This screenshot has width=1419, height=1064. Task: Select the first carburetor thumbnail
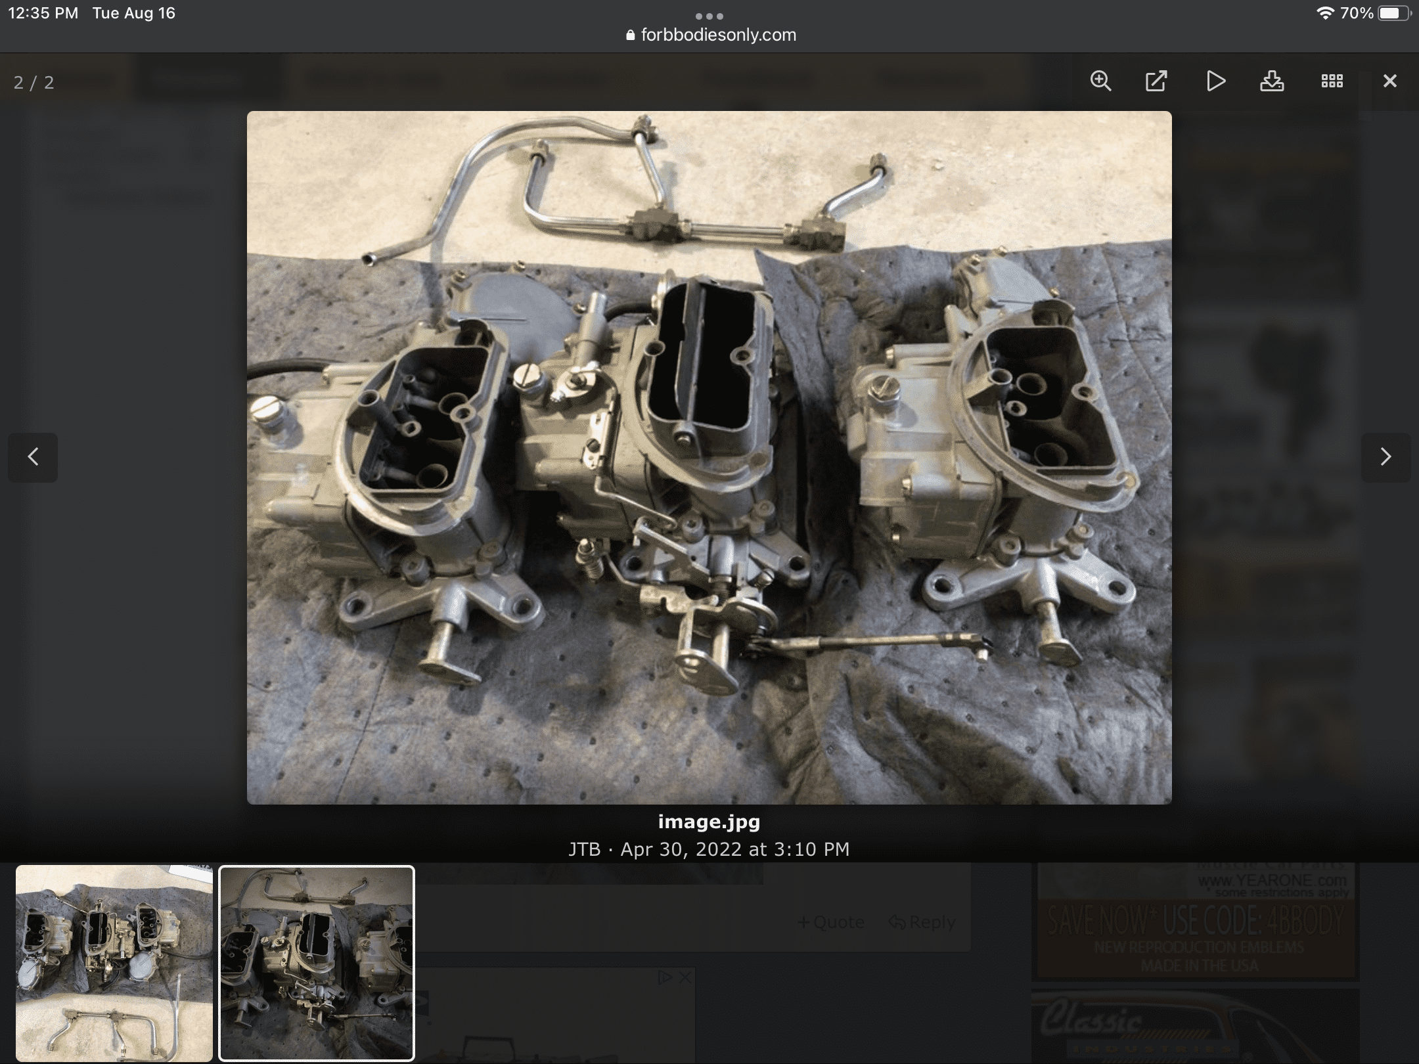click(x=114, y=963)
